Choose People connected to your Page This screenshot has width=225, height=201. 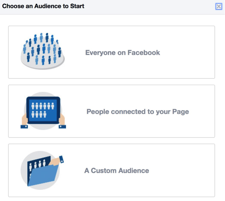point(111,111)
